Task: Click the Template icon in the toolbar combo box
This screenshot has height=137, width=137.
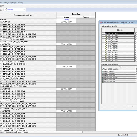Action: [6, 10]
